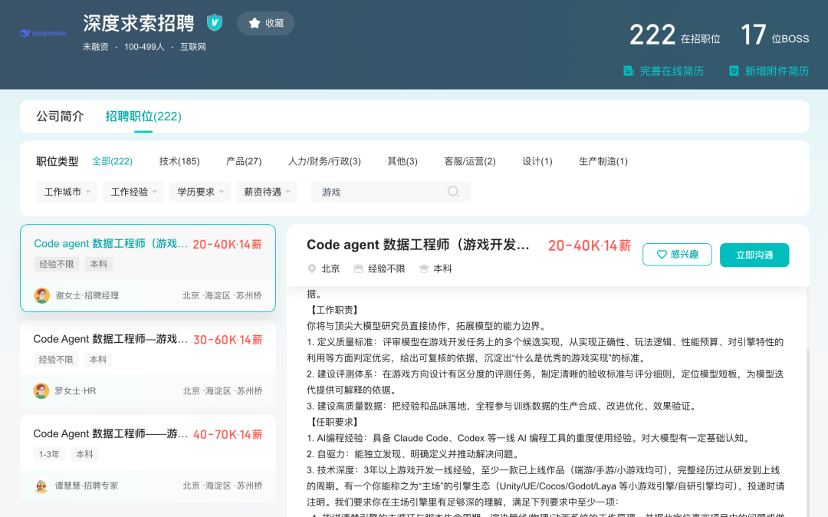Click the job search field containing 游戏
Screen dimensions: 828x517
click(x=390, y=193)
